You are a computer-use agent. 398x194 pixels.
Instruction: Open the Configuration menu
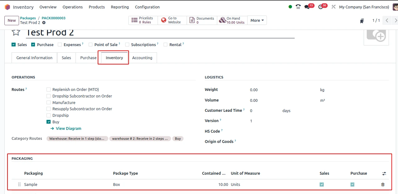click(147, 7)
